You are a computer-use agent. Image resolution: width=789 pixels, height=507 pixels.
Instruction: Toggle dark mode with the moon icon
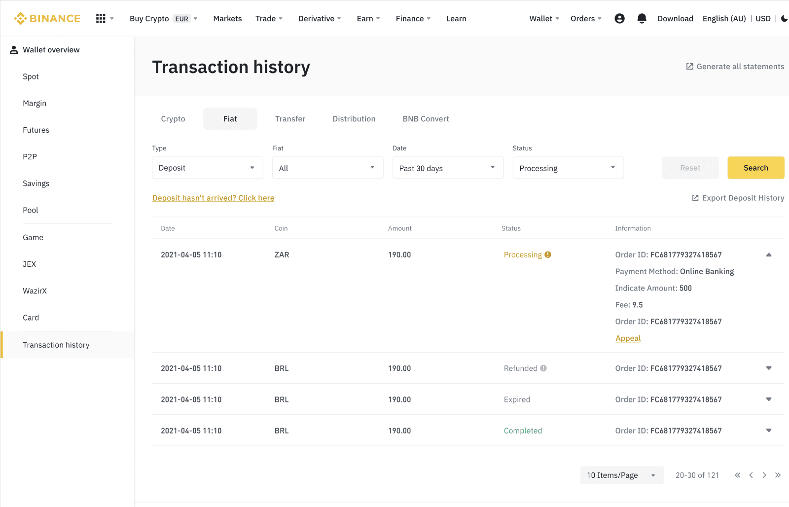point(784,18)
